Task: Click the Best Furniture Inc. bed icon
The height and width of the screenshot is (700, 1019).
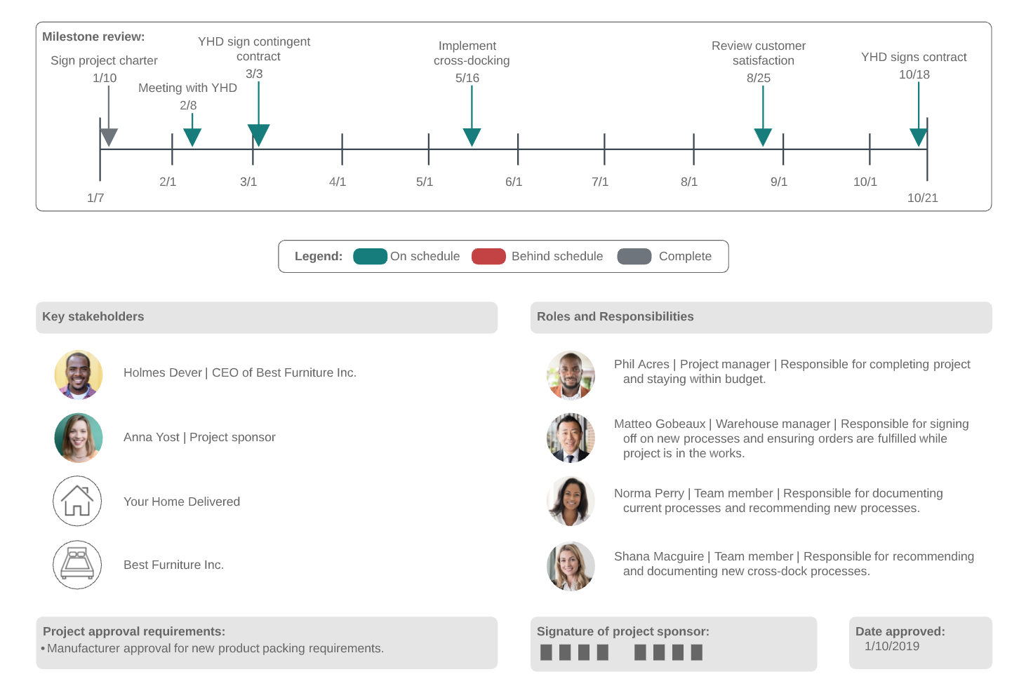Action: pyautogui.click(x=77, y=565)
